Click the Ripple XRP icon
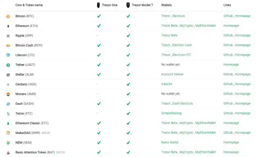This screenshot has height=157, width=260. (x=8, y=36)
